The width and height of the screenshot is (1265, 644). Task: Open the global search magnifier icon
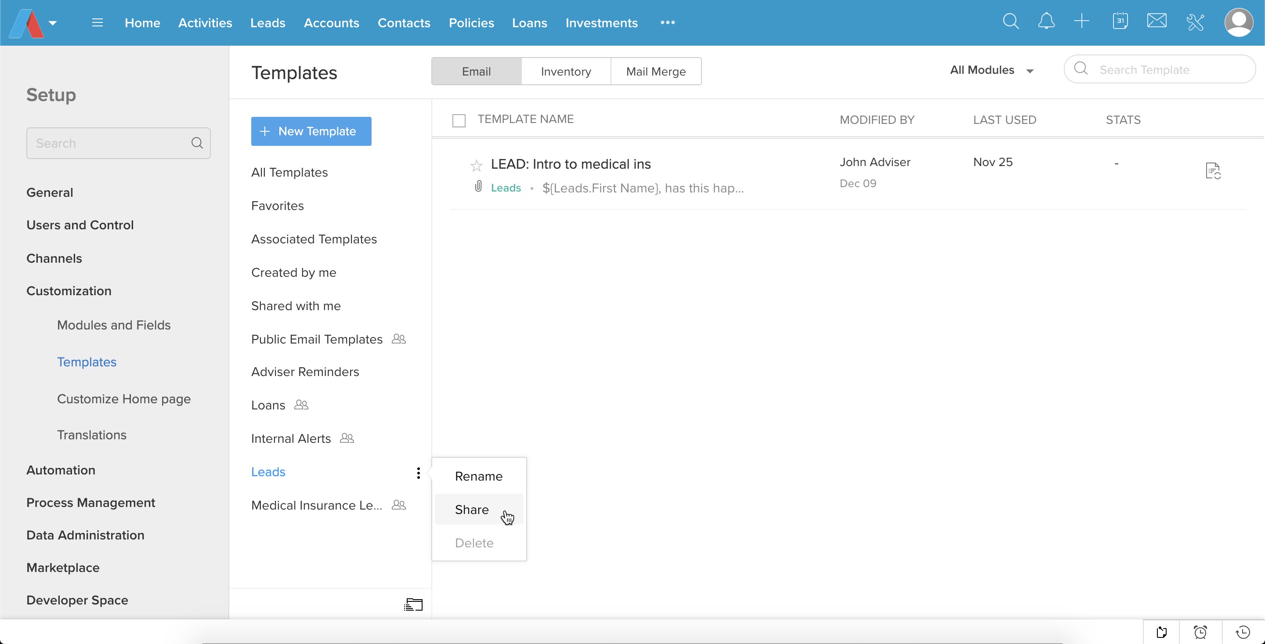(1011, 22)
